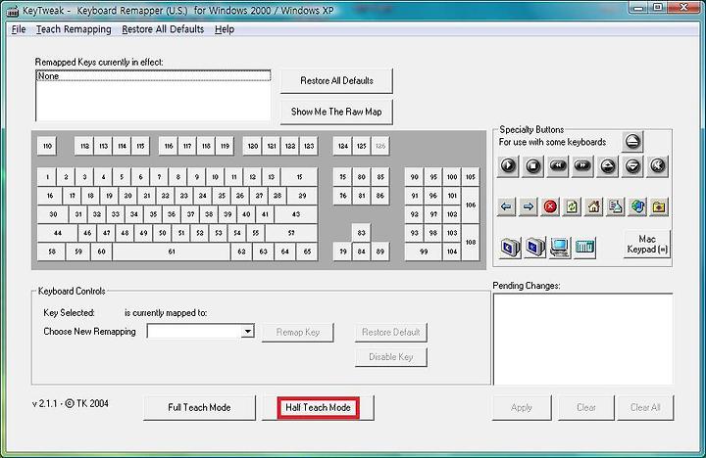
Task: Select arrow cluster key 89
Action: tap(380, 252)
